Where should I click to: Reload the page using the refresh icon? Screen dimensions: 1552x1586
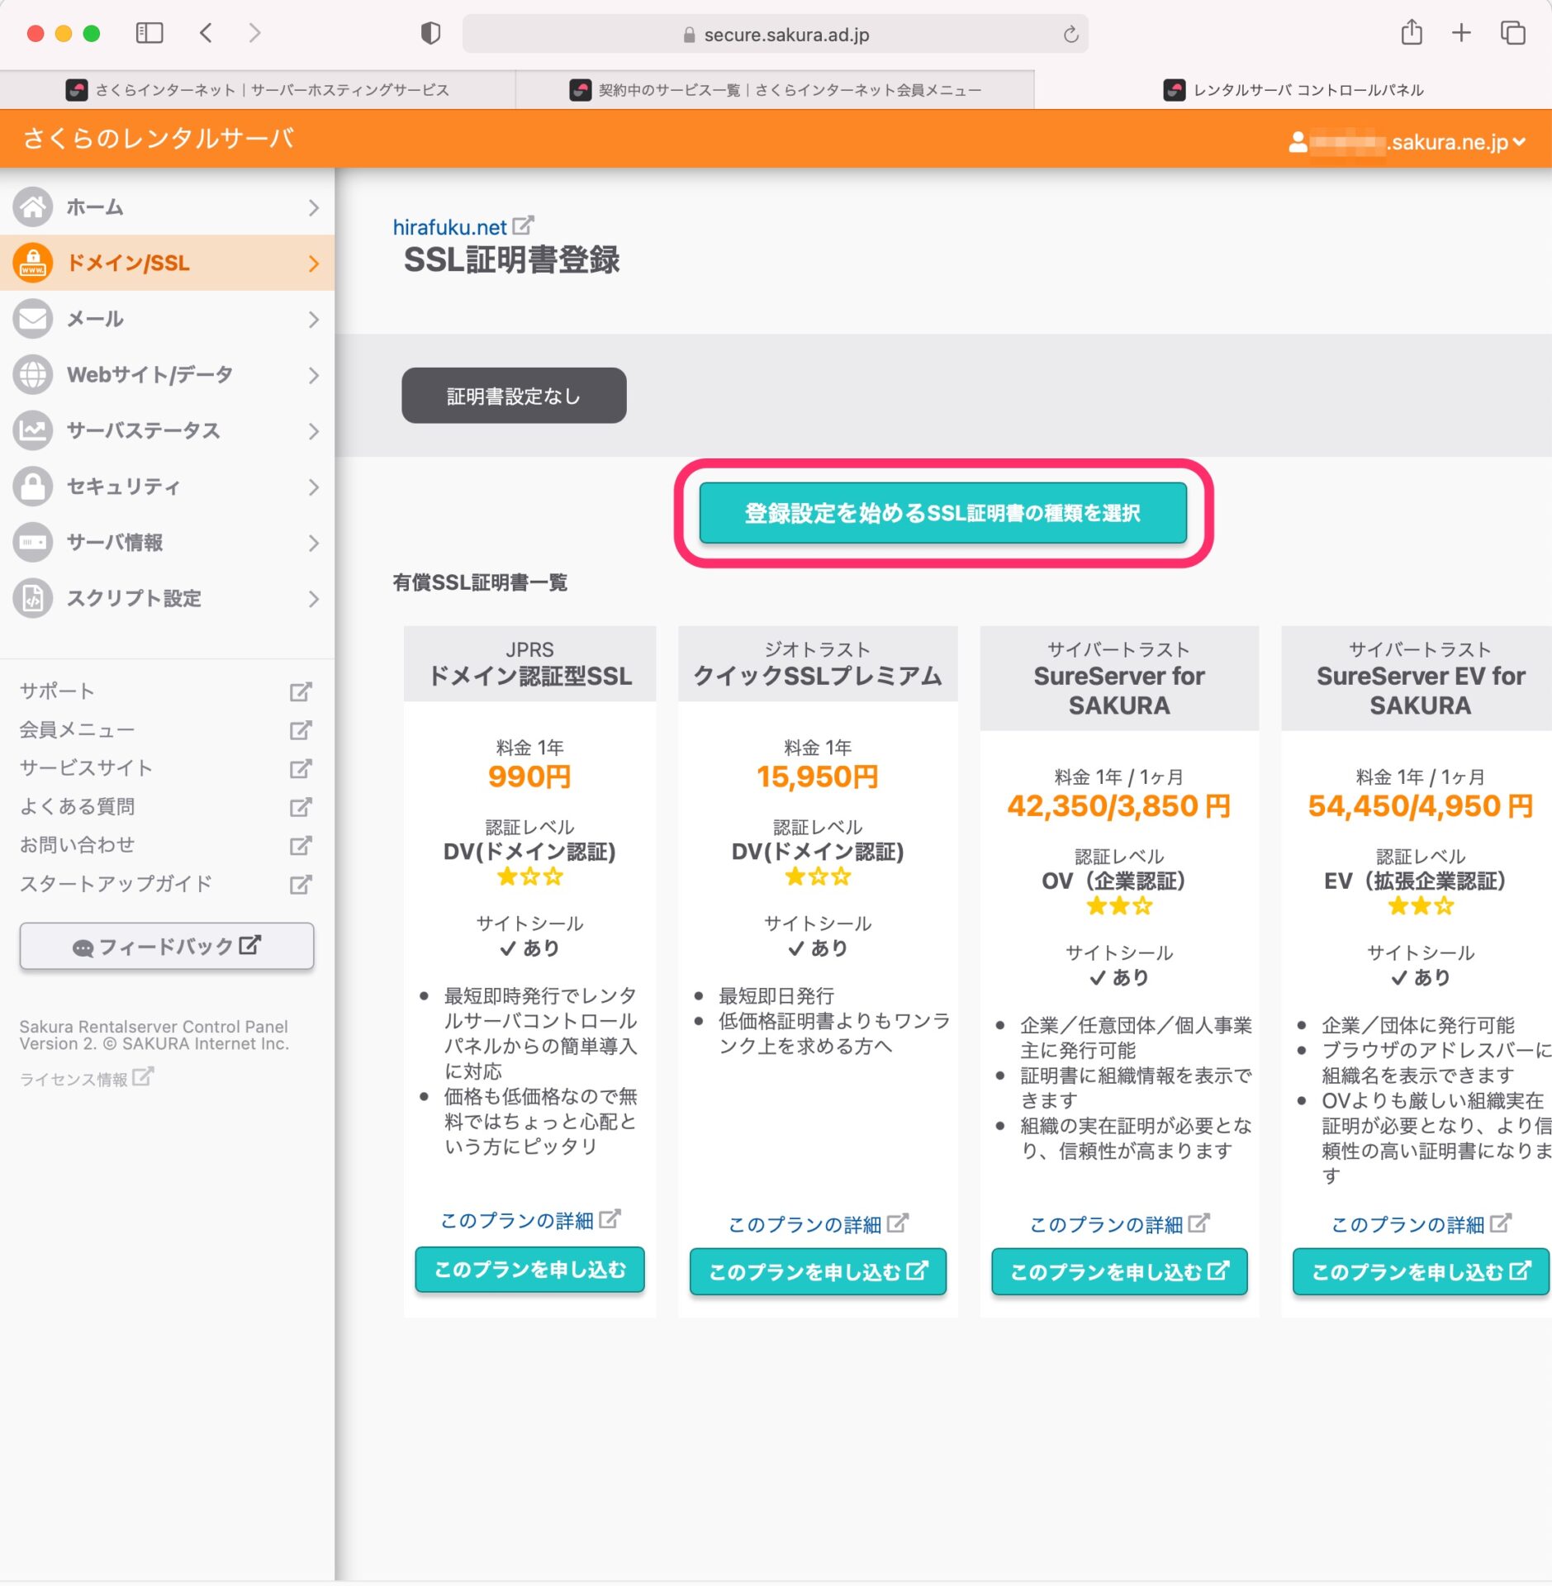(1070, 35)
